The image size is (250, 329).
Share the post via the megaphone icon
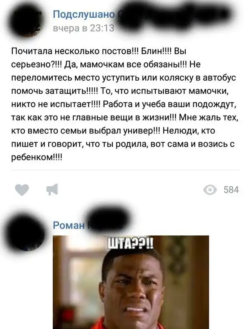[x=52, y=190]
